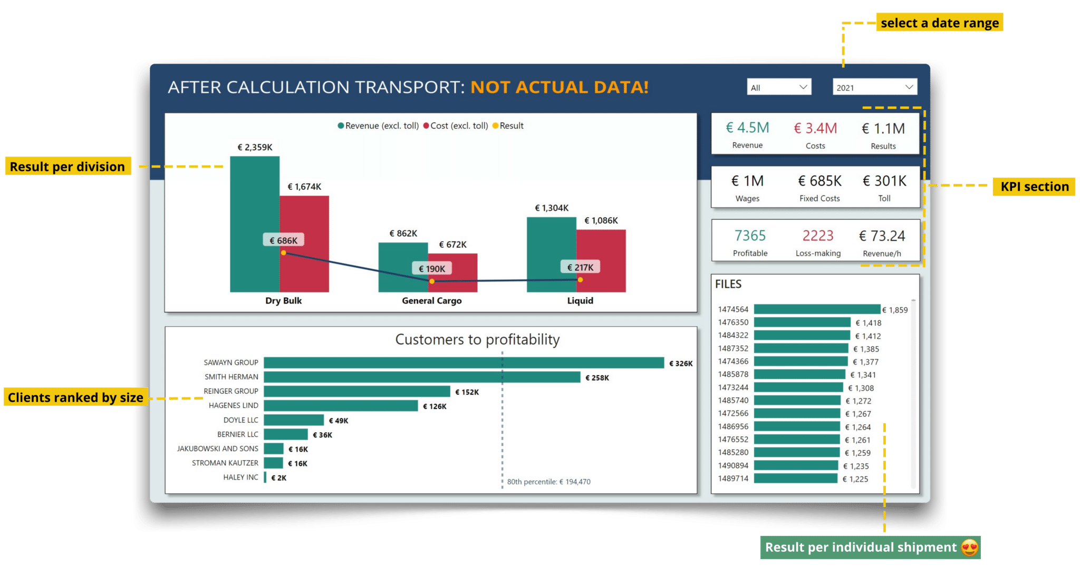The width and height of the screenshot is (1080, 576).
Task: Select file 1485740 bar
Action: coord(797,401)
